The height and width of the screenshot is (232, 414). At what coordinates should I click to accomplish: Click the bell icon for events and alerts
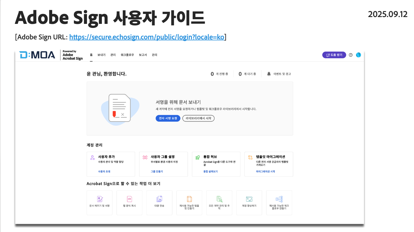(x=269, y=74)
